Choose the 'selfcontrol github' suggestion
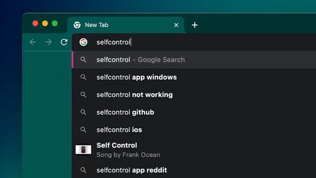316x178 pixels. click(194, 112)
